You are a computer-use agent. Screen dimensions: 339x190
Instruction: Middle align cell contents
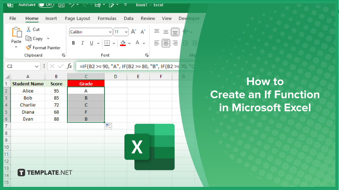click(166, 32)
